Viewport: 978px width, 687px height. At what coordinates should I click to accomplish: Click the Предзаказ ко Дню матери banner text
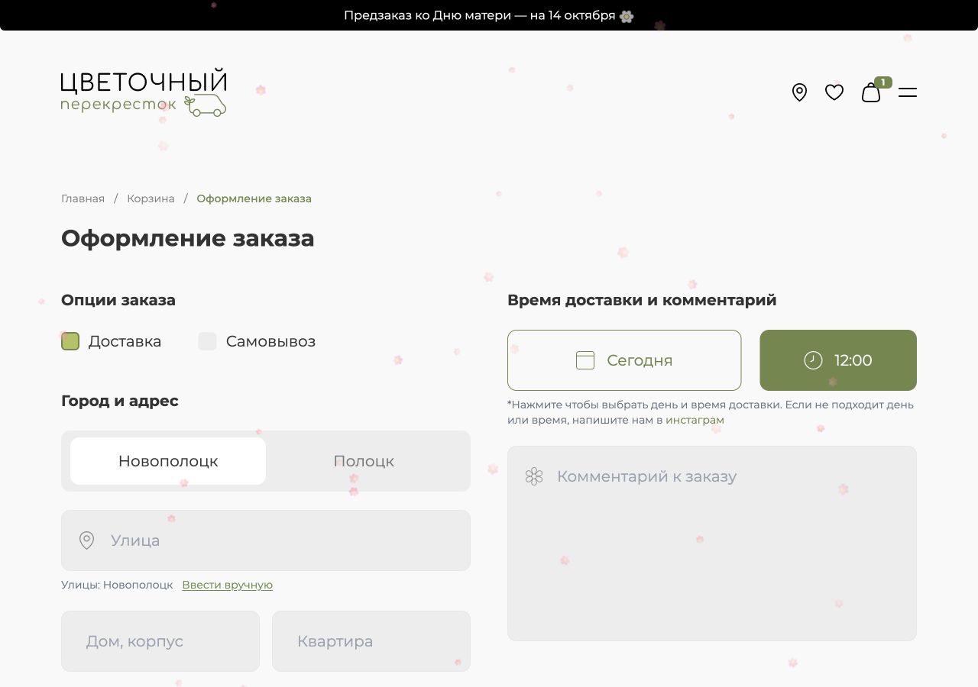click(x=489, y=15)
